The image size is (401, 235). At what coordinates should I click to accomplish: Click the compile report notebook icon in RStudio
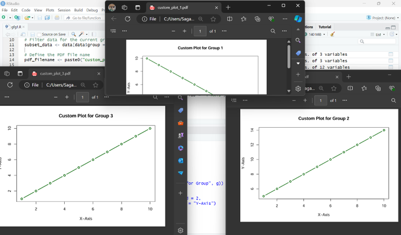click(x=94, y=34)
